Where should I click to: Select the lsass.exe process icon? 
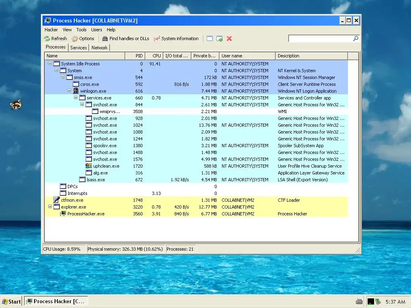82,179
